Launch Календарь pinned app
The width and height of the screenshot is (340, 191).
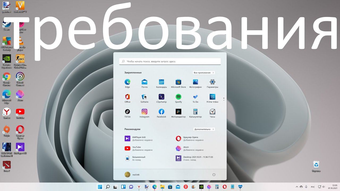[161, 83]
